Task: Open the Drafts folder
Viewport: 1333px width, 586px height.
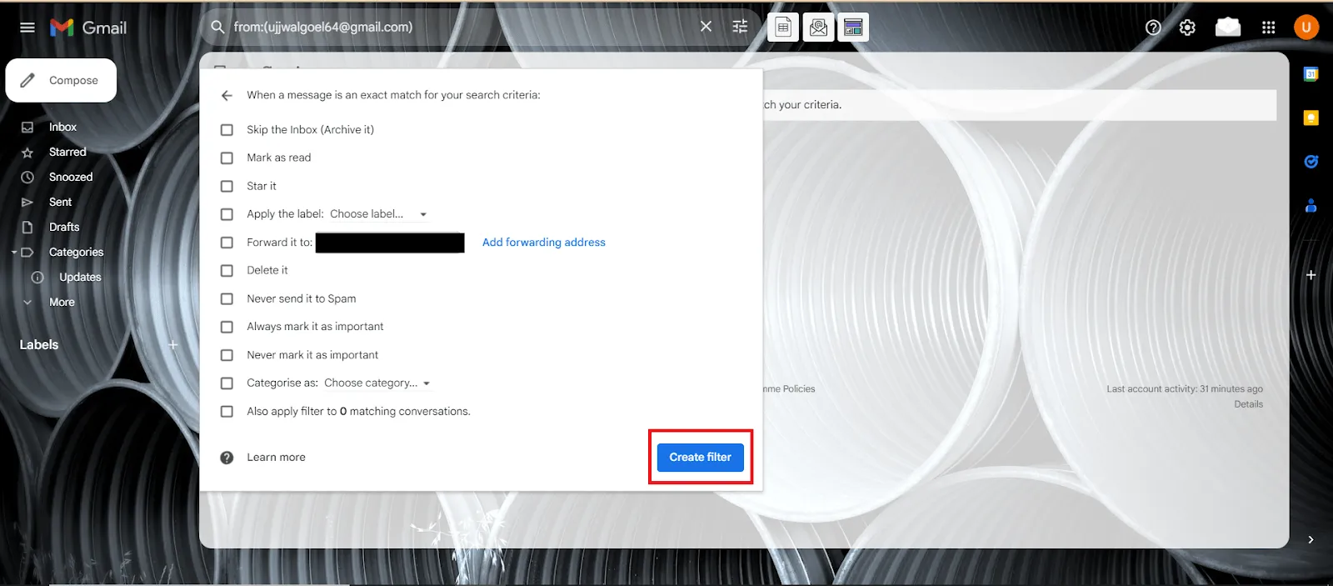Action: (x=64, y=227)
